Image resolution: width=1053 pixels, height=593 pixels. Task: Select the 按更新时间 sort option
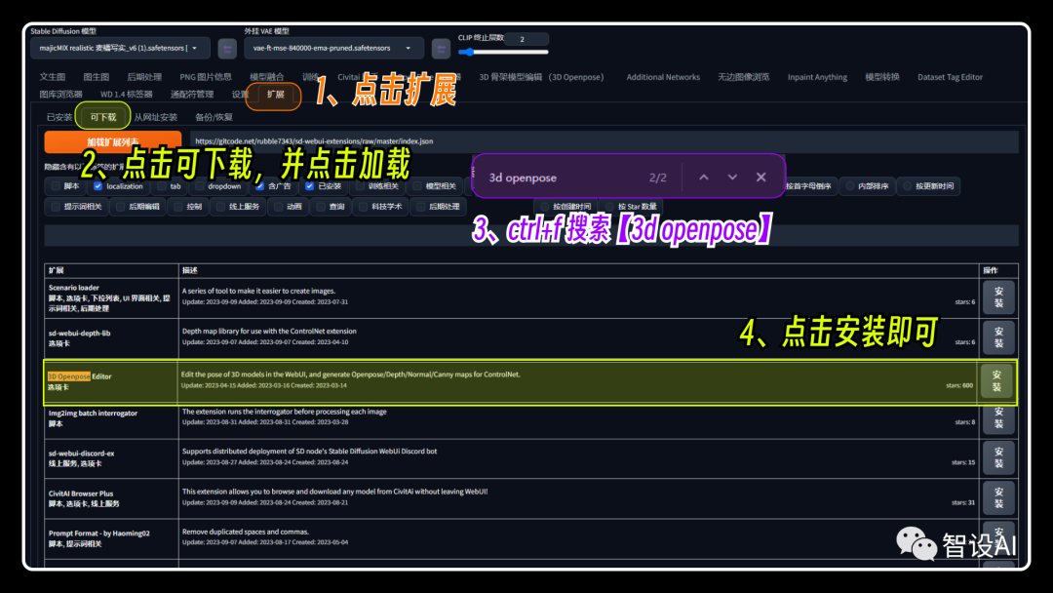(929, 186)
